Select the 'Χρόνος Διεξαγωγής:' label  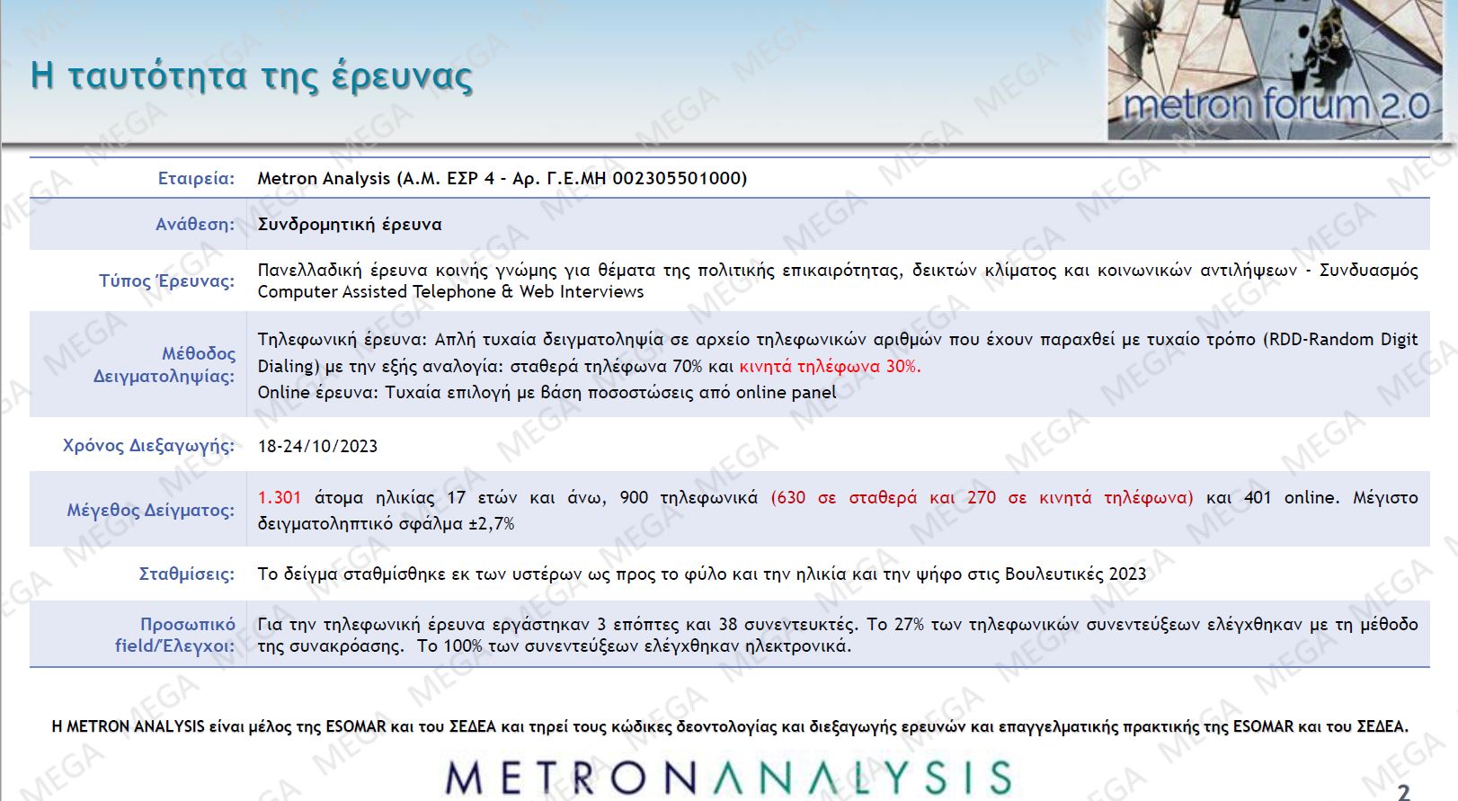pos(148,445)
